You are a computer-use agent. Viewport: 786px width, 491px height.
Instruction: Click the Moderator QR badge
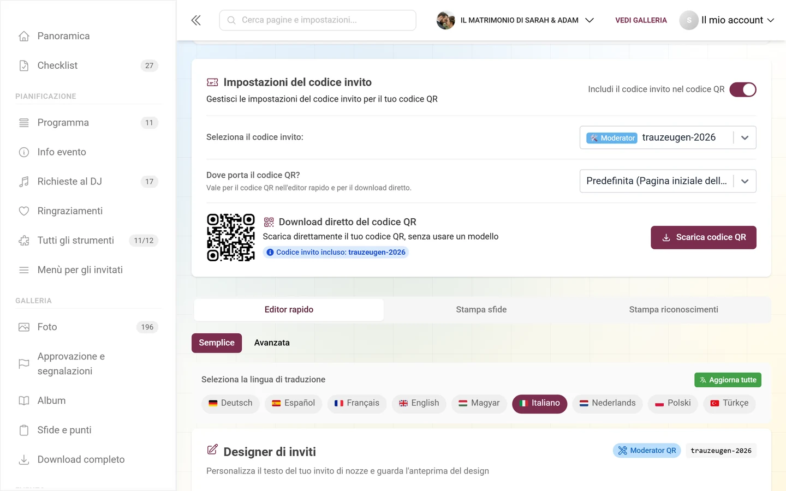click(x=647, y=451)
